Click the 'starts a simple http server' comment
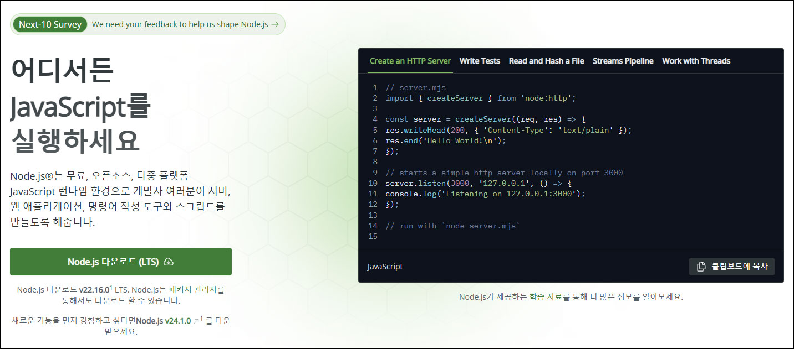This screenshot has width=794, height=349. tap(504, 173)
